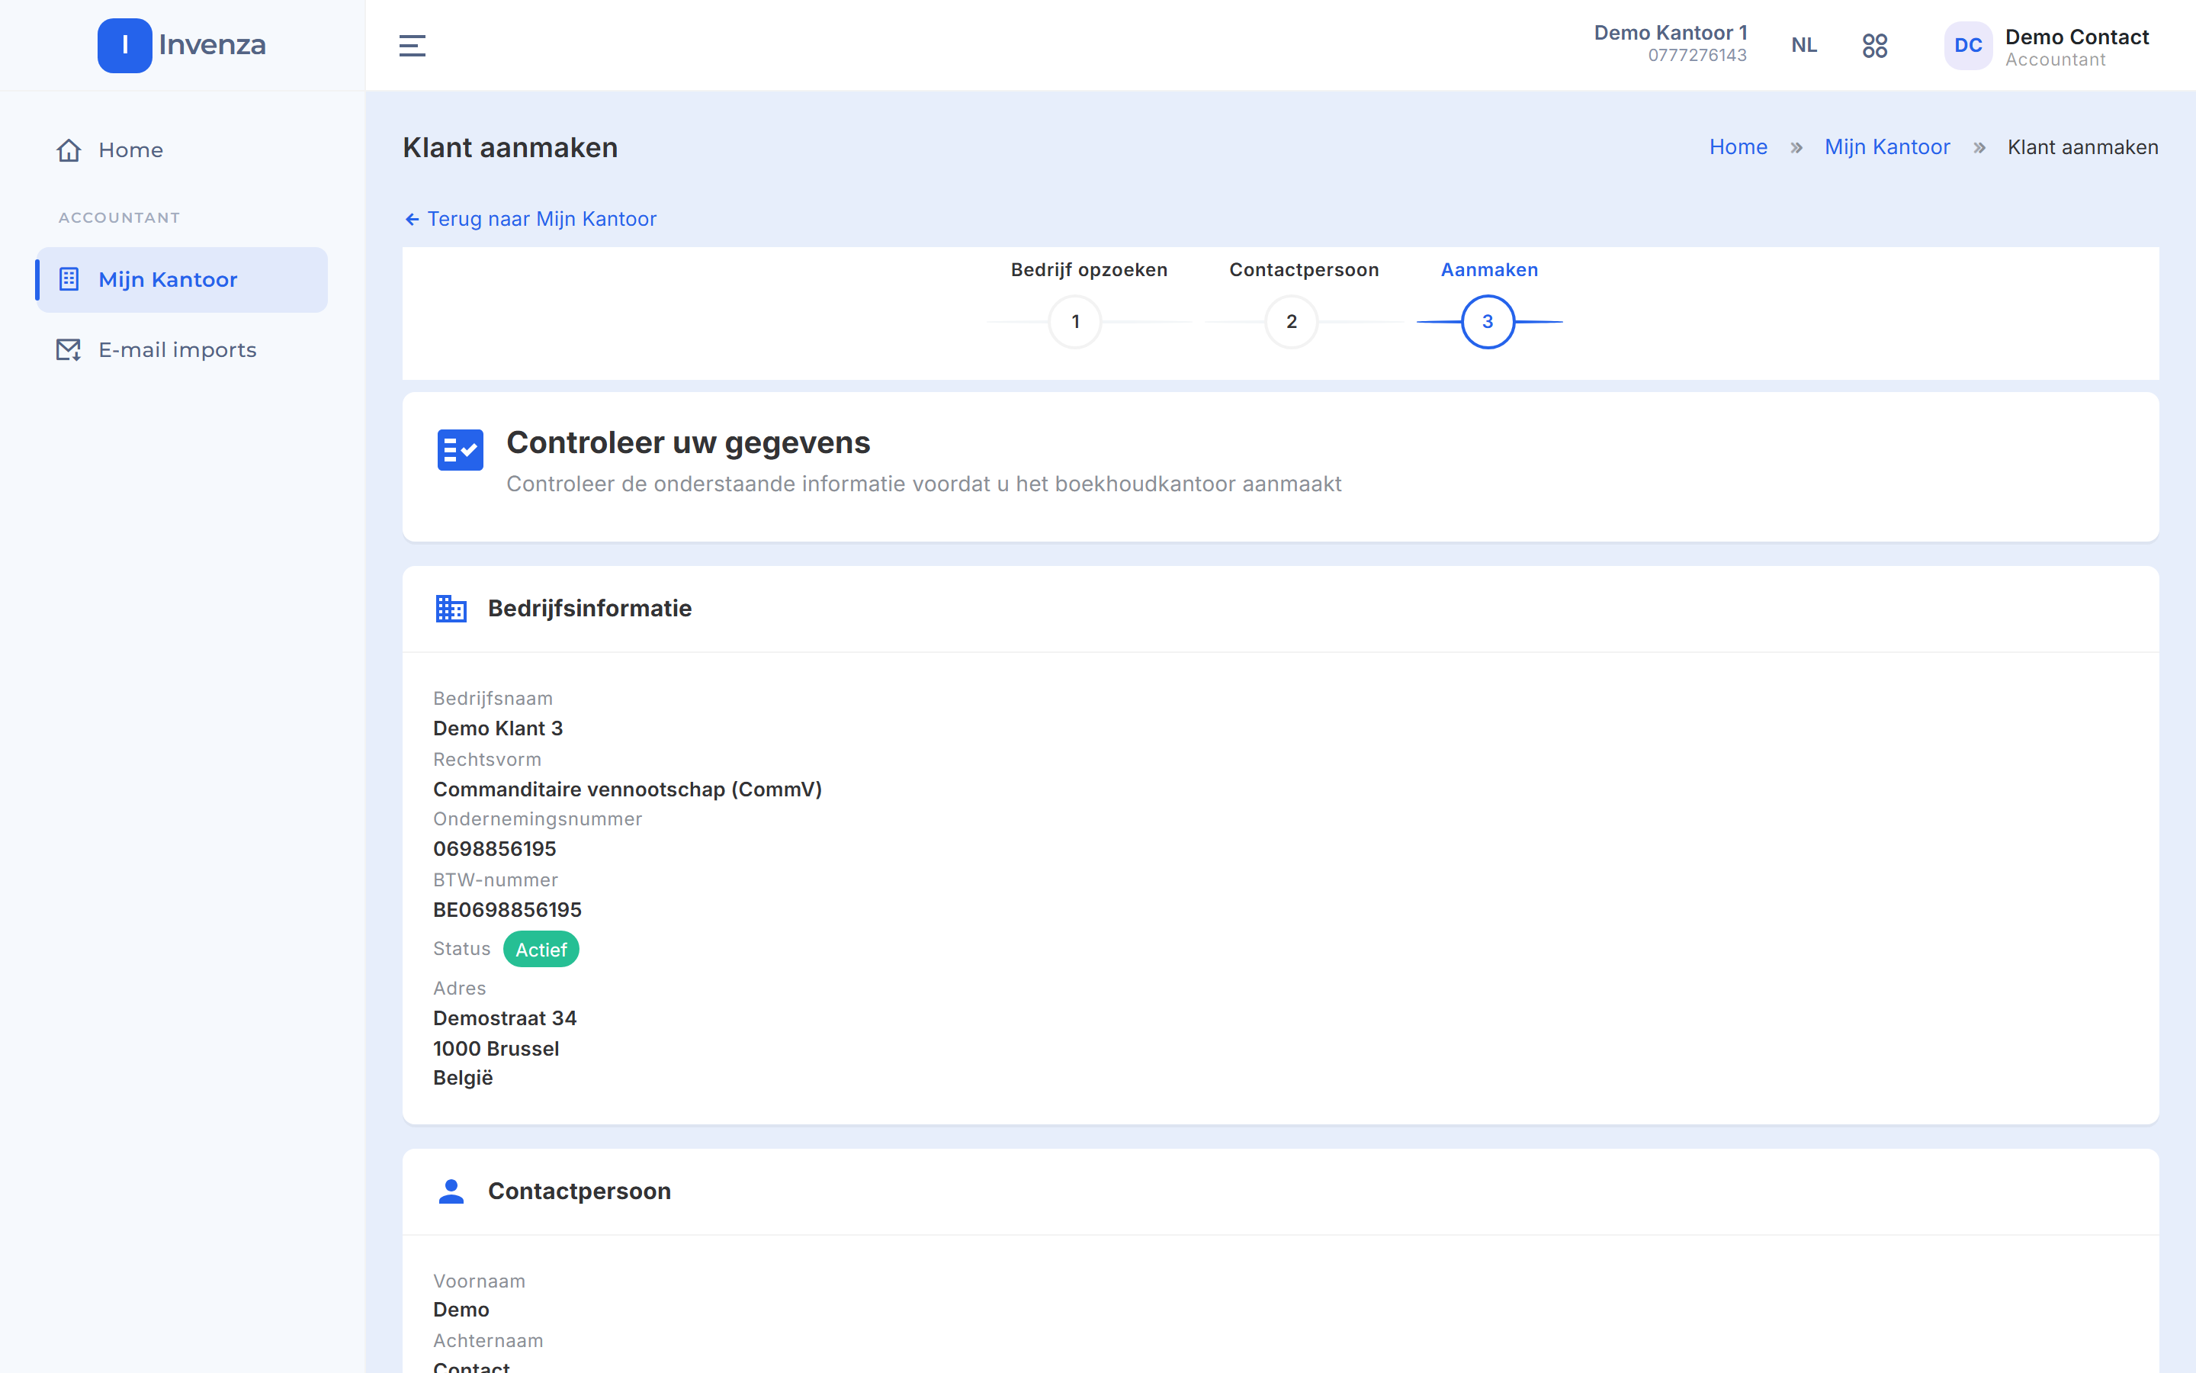Click the Controleer uw gegevens heading

pyautogui.click(x=688, y=442)
